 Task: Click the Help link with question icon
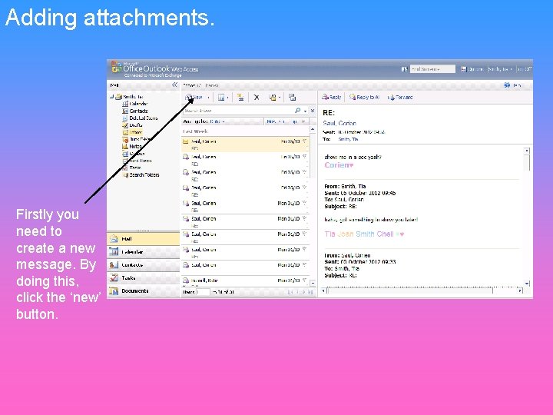[x=512, y=85]
